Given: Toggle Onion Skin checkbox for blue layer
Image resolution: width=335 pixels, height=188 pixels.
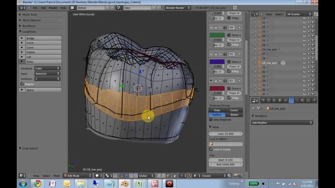Looking at the screenshot, I should [229, 62].
